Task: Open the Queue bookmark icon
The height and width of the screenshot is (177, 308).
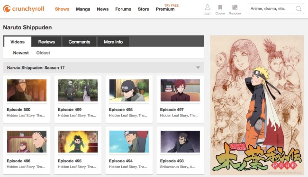Action: 220,7
